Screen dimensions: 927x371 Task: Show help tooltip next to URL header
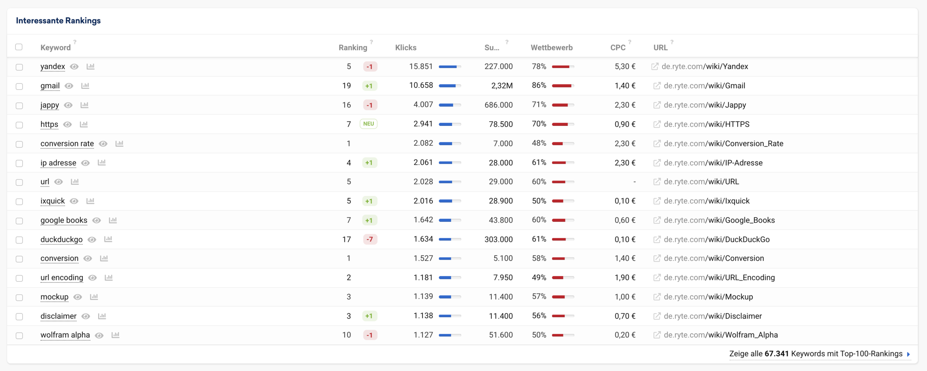pyautogui.click(x=671, y=42)
